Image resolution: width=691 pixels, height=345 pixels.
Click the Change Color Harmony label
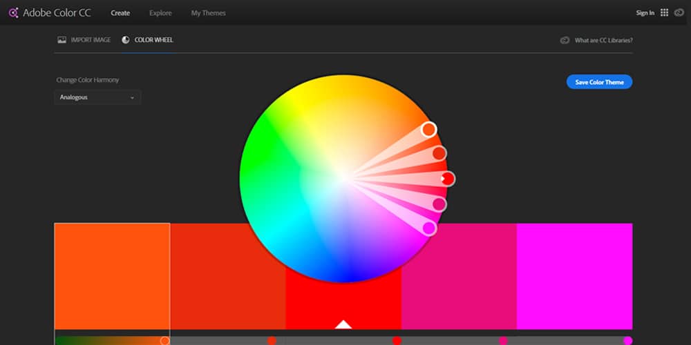pyautogui.click(x=88, y=80)
